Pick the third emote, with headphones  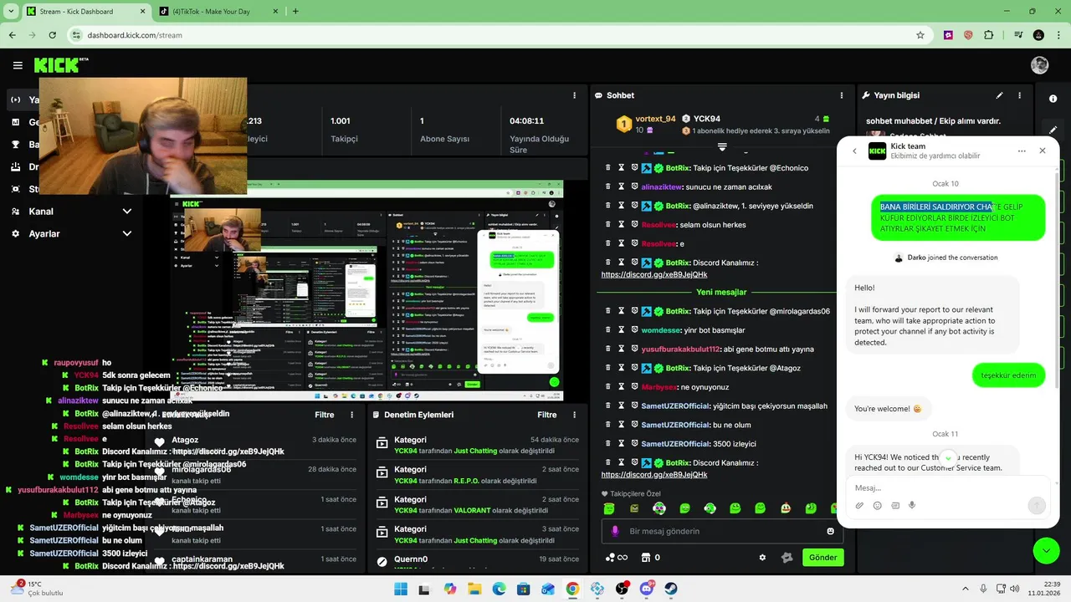(659, 508)
